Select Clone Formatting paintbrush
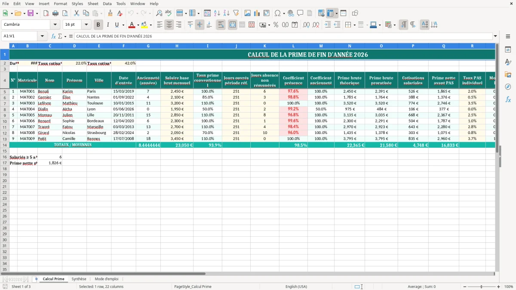The image size is (516, 290). coord(110,13)
